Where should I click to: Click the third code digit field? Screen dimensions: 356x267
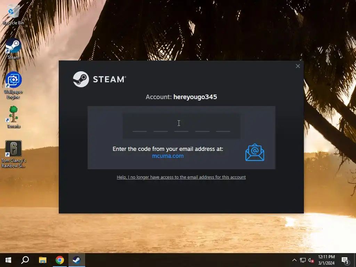pos(181,126)
